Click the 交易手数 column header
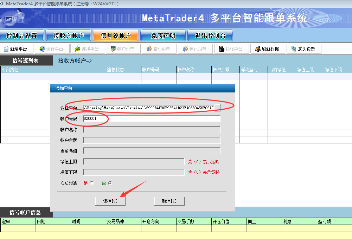 pos(194,221)
